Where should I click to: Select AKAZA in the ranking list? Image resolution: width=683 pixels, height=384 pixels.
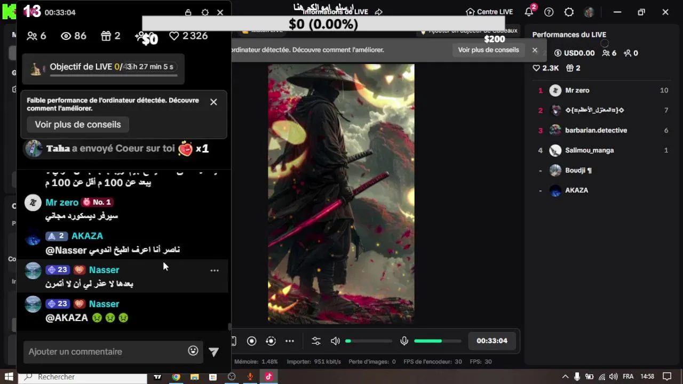pos(603,190)
